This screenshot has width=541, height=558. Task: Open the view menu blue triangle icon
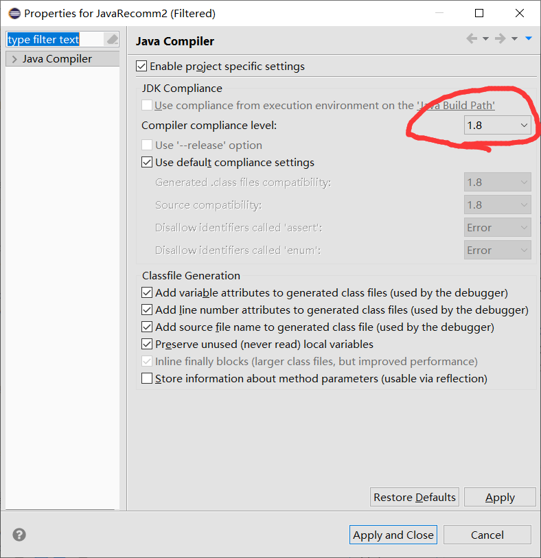pos(529,38)
